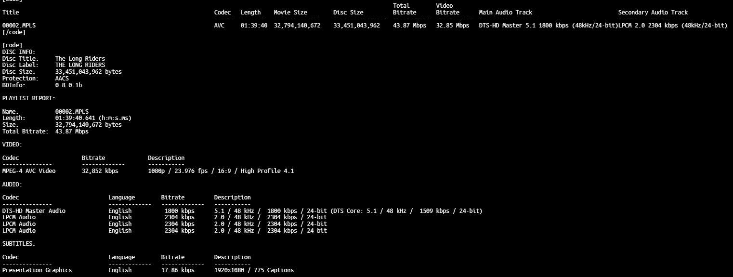Select the AACS protection value

(x=62, y=79)
